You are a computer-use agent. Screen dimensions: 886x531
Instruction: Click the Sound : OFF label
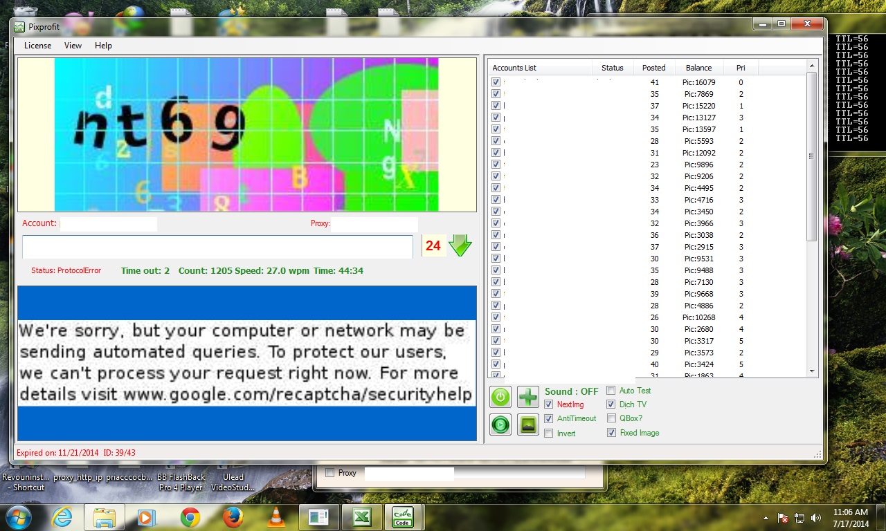572,391
